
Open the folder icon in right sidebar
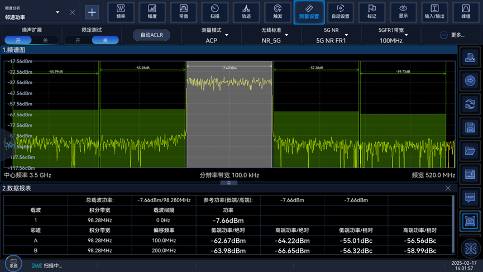[x=470, y=151]
